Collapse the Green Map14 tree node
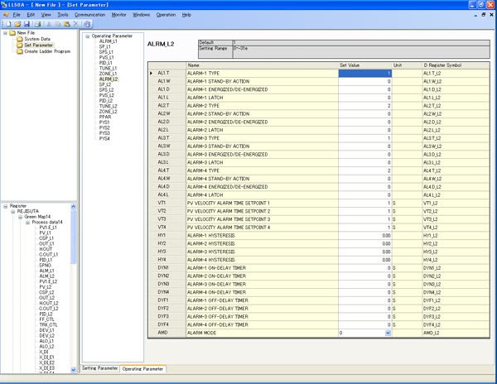This screenshot has height=384, width=497. [x=20, y=217]
